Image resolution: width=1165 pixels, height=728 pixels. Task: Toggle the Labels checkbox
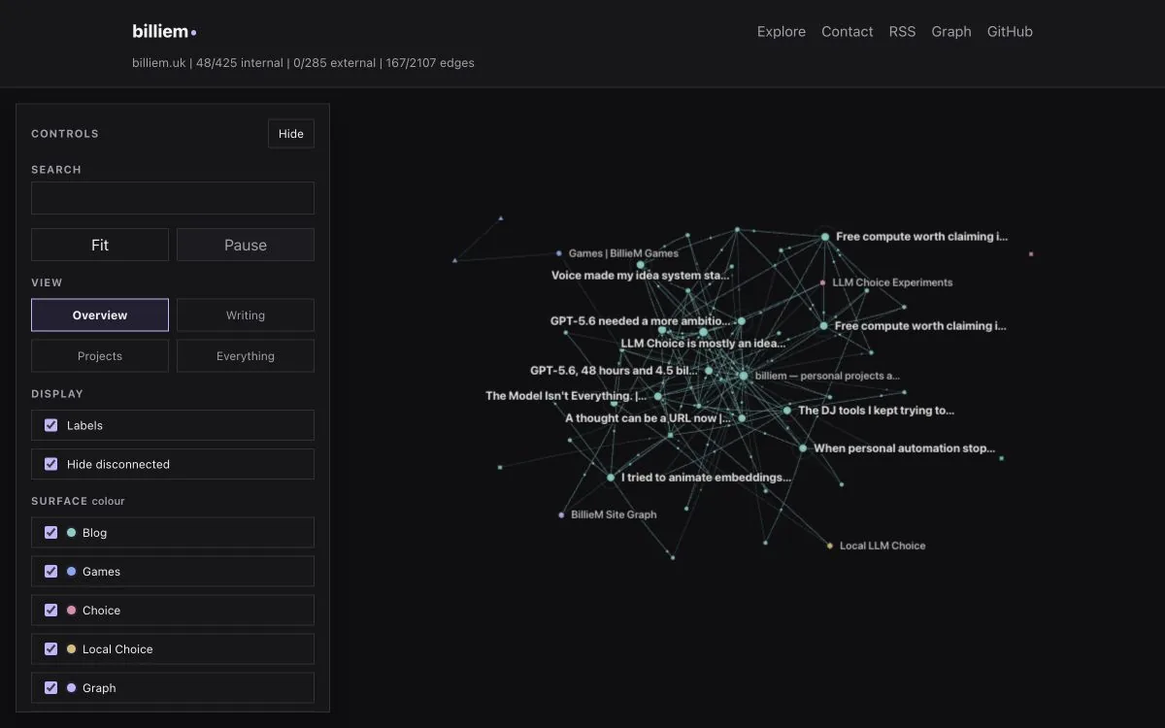tap(51, 425)
